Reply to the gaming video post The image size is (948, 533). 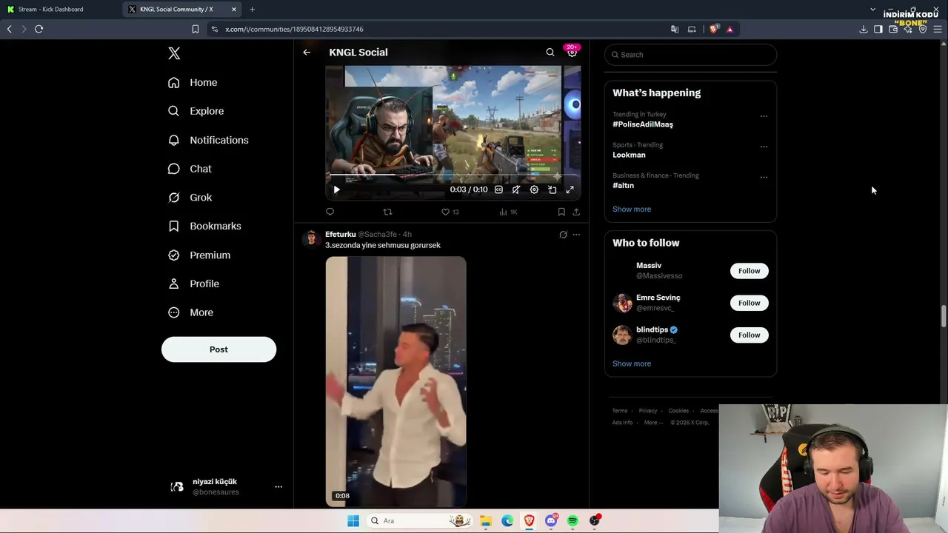pos(330,212)
